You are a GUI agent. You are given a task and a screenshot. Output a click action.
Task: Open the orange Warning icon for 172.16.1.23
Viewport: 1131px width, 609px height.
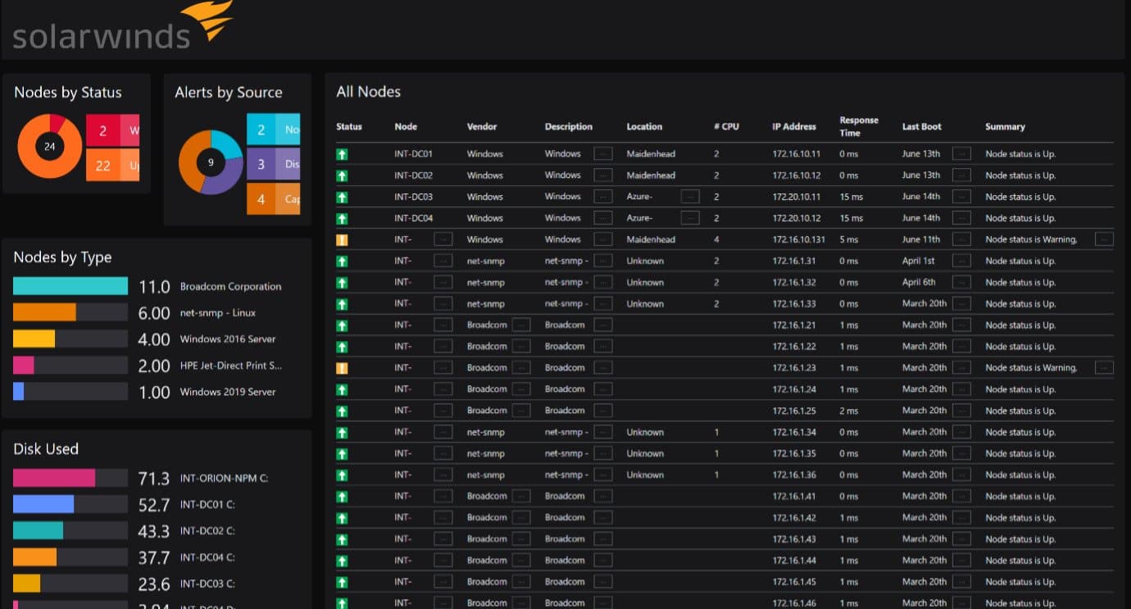point(342,368)
